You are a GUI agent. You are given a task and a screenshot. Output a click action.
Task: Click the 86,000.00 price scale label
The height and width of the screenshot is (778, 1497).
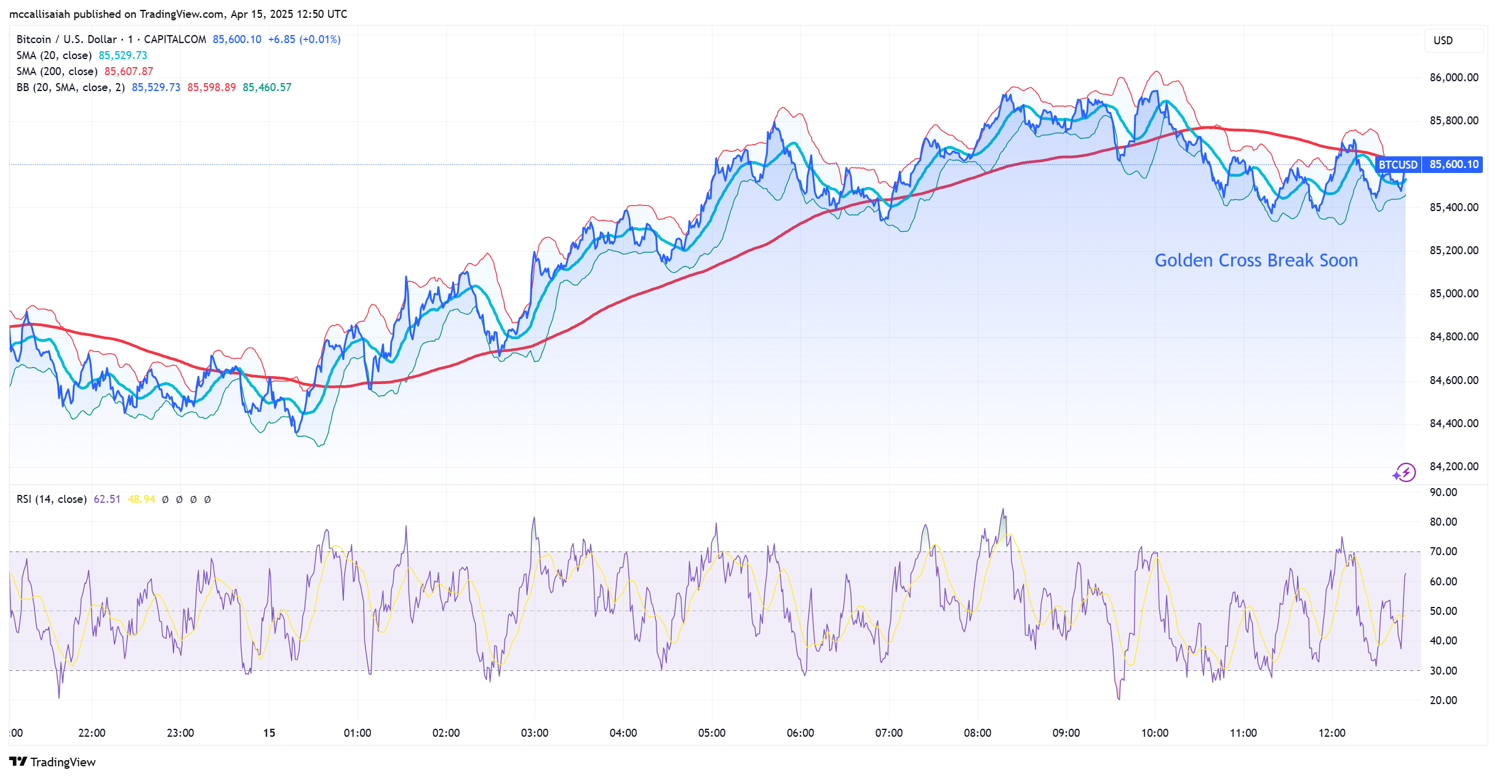[x=1453, y=78]
